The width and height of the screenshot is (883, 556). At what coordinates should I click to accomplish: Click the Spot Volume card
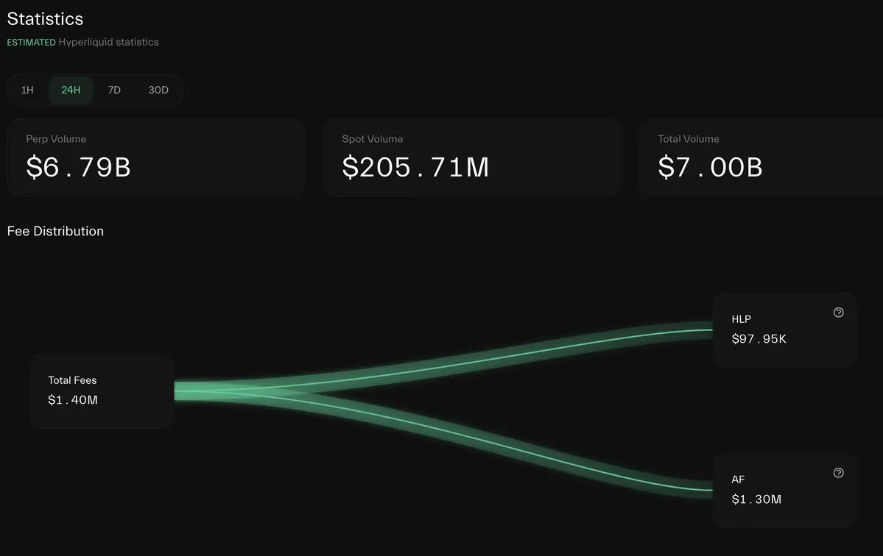click(472, 157)
